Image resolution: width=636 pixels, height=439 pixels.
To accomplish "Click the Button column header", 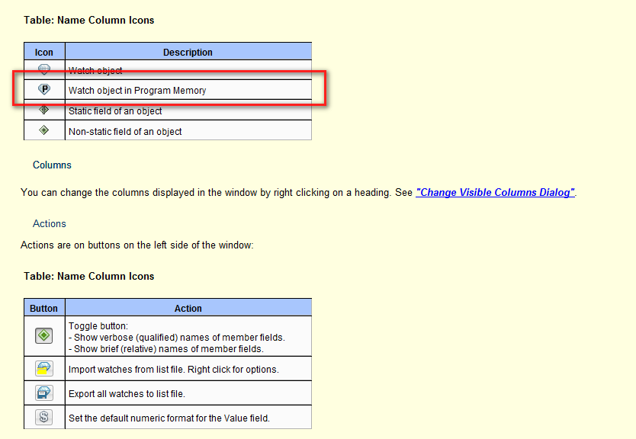I will [x=43, y=309].
